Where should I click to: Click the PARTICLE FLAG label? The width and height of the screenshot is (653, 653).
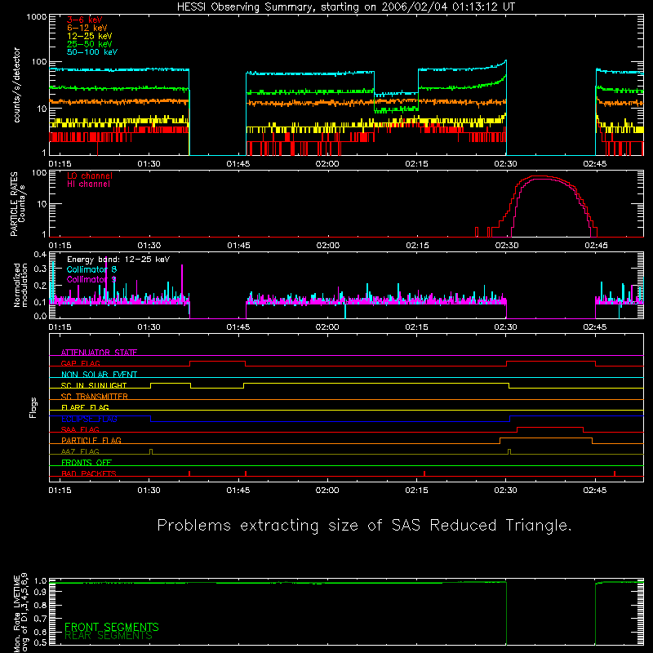tap(91, 440)
